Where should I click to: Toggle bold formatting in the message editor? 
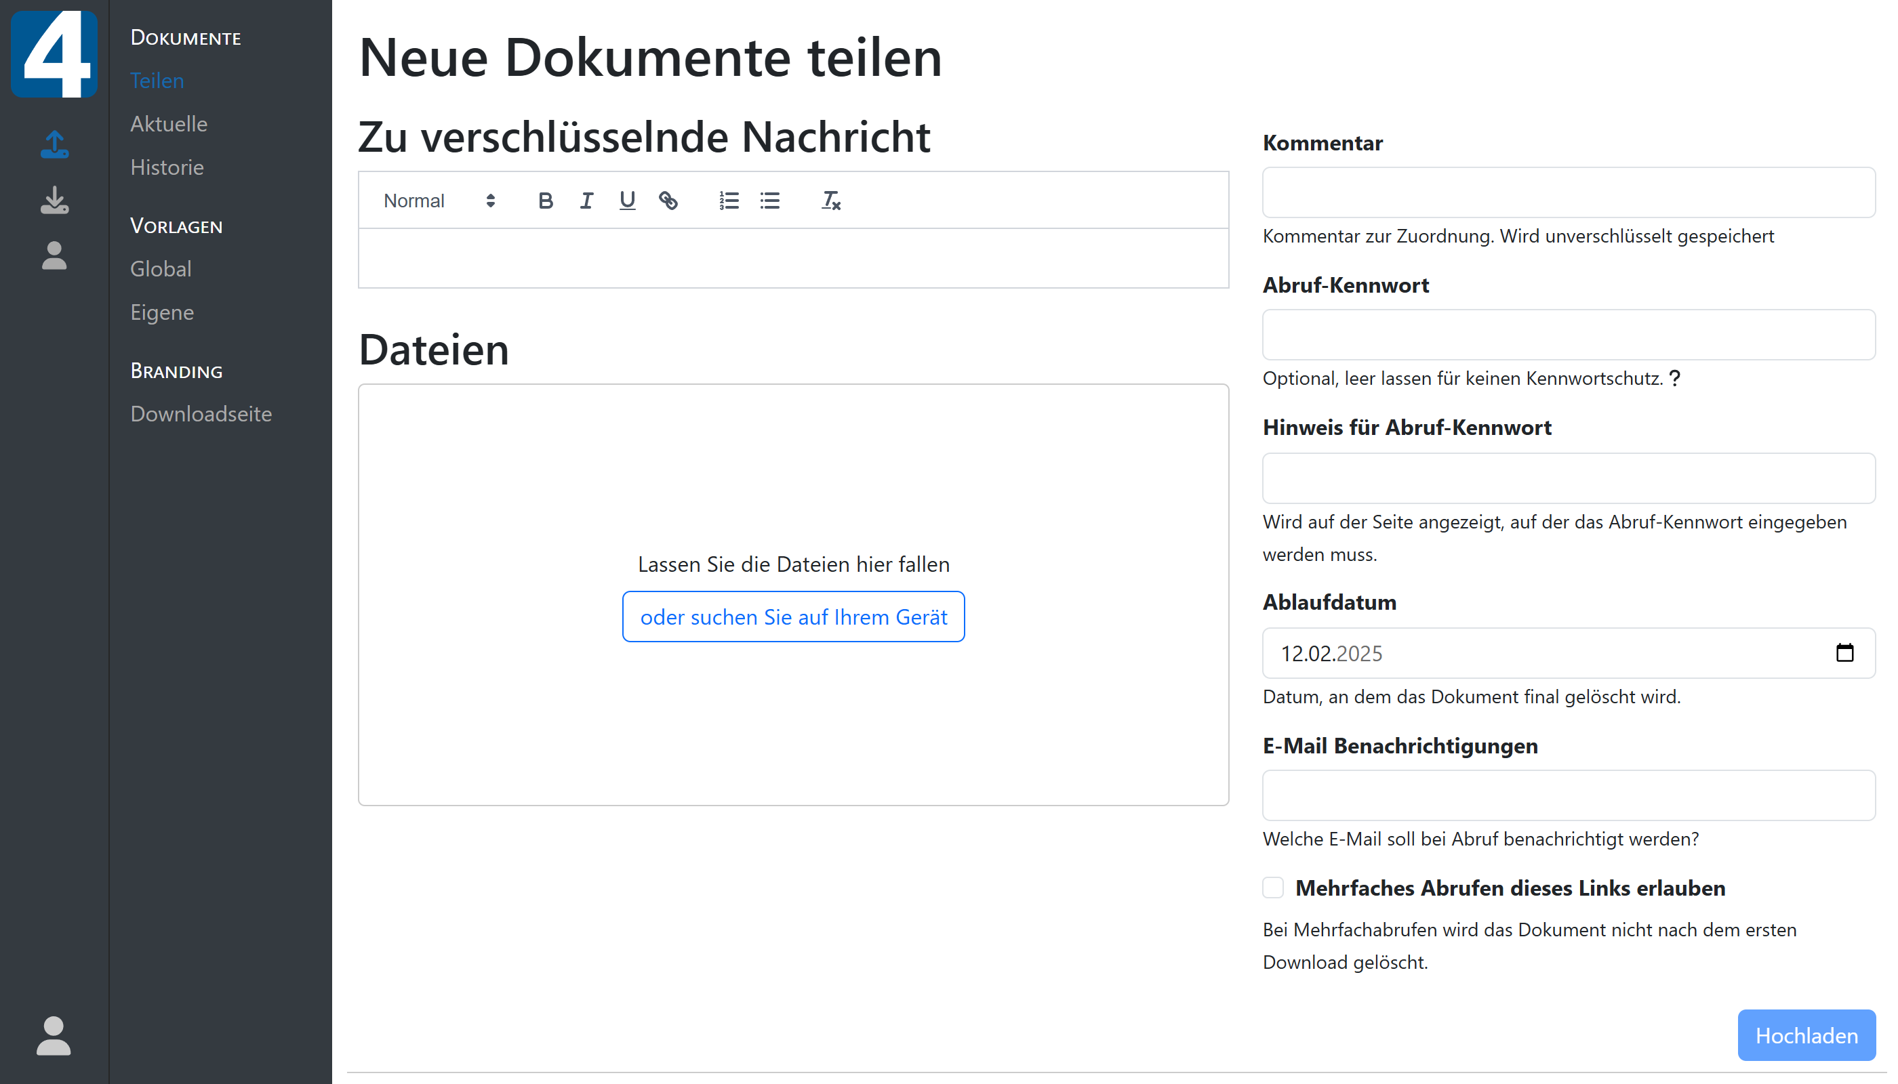click(x=546, y=201)
